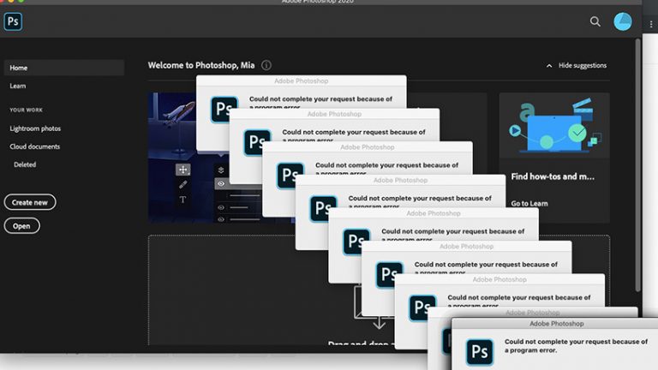Click the Ps icon in topmost stacked dialog

pyautogui.click(x=224, y=109)
